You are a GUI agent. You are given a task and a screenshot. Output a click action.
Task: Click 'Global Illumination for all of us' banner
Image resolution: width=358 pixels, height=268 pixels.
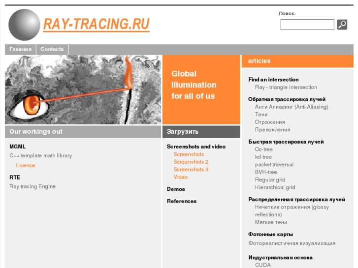coord(201,89)
